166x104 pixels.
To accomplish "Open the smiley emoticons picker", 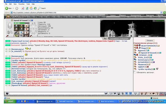I will 135,94.
